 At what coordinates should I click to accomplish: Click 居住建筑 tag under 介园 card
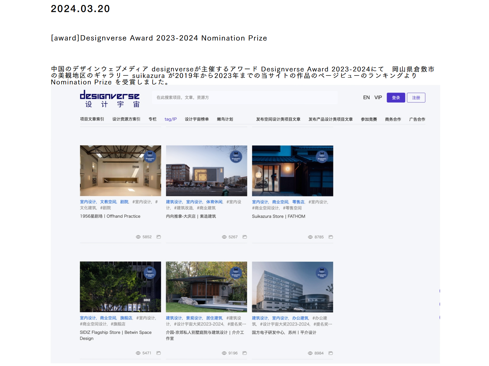[214, 318]
